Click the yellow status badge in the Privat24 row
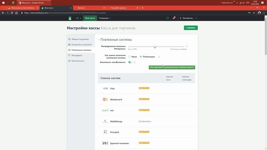Screen dimensions: 267x150 click(x=144, y=132)
